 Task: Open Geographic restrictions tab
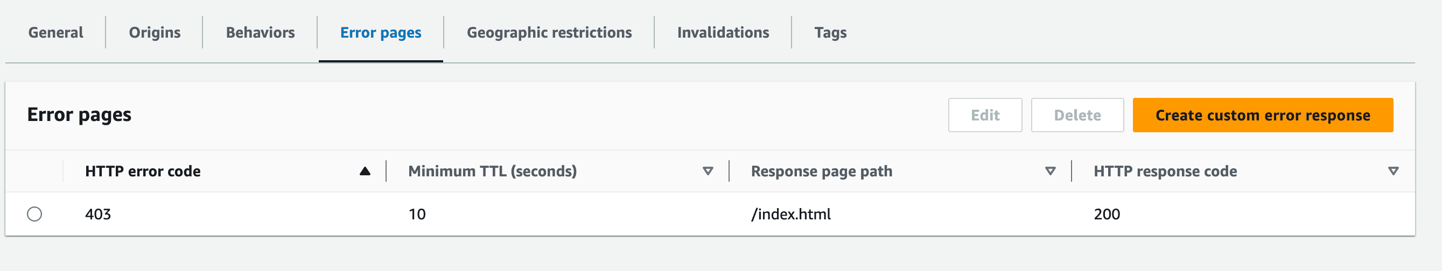coord(549,32)
